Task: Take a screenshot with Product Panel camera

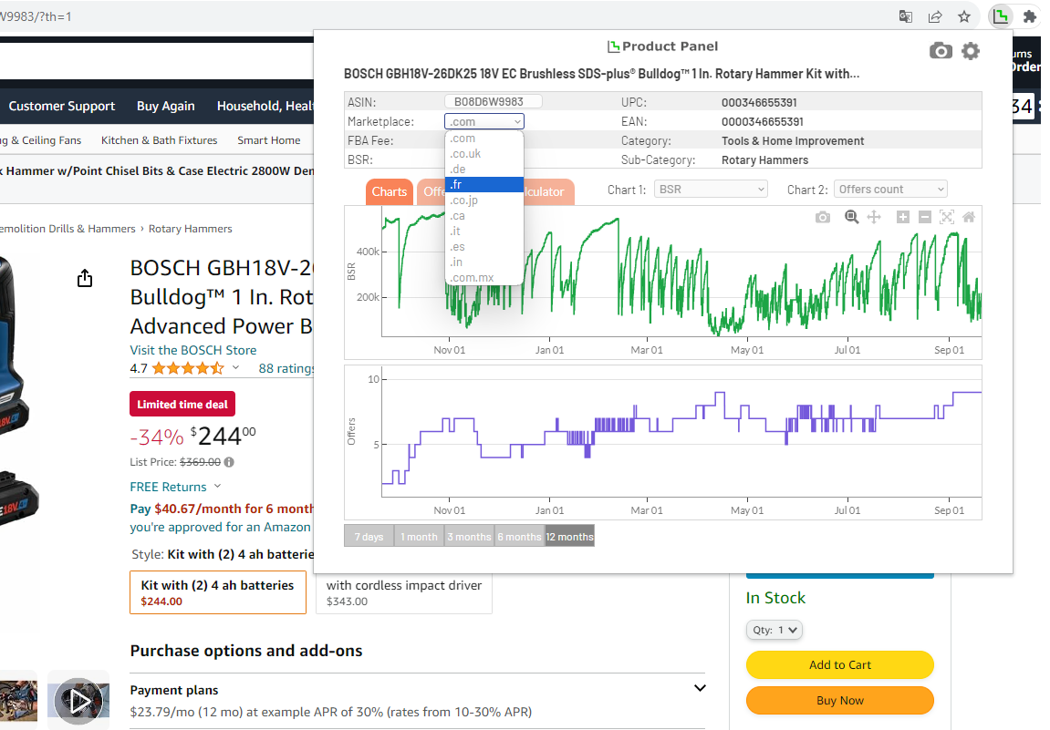Action: click(941, 51)
